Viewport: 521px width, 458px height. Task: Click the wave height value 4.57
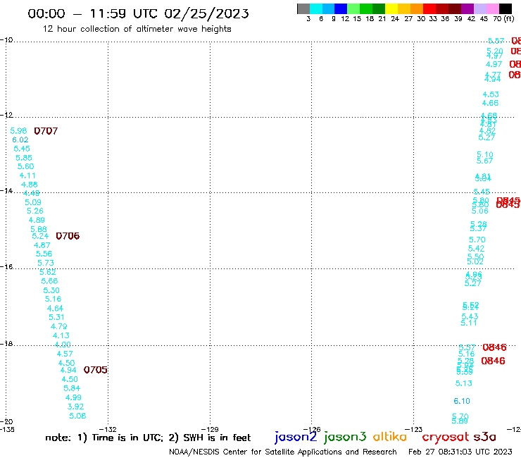65,354
